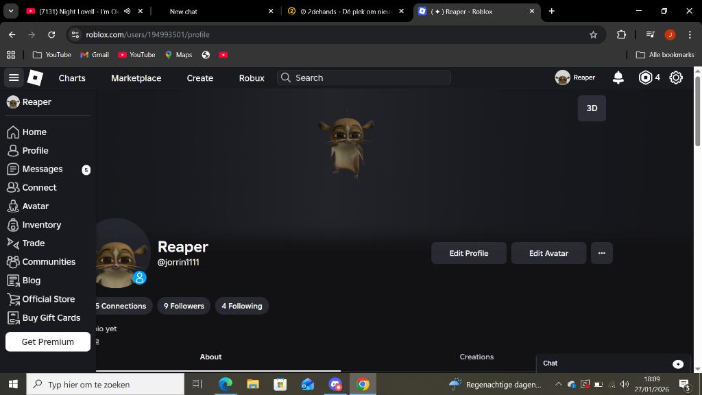Toggle the avatar 3D view
Image resolution: width=702 pixels, height=395 pixels.
tap(592, 108)
